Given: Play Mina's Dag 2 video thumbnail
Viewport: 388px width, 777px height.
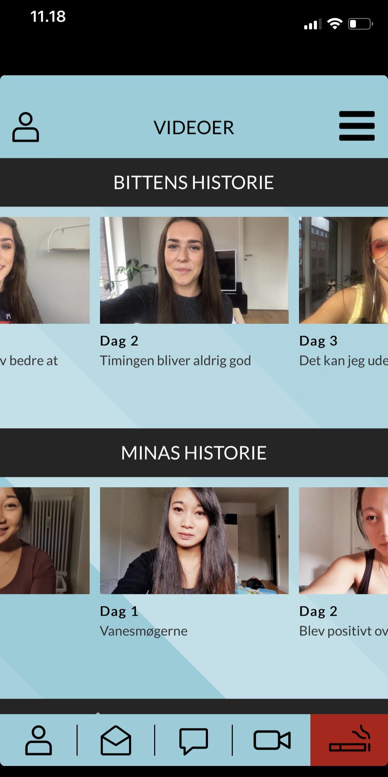Looking at the screenshot, I should 344,540.
